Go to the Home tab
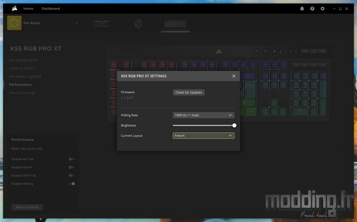Screen dimensions: 357x222 28,8
